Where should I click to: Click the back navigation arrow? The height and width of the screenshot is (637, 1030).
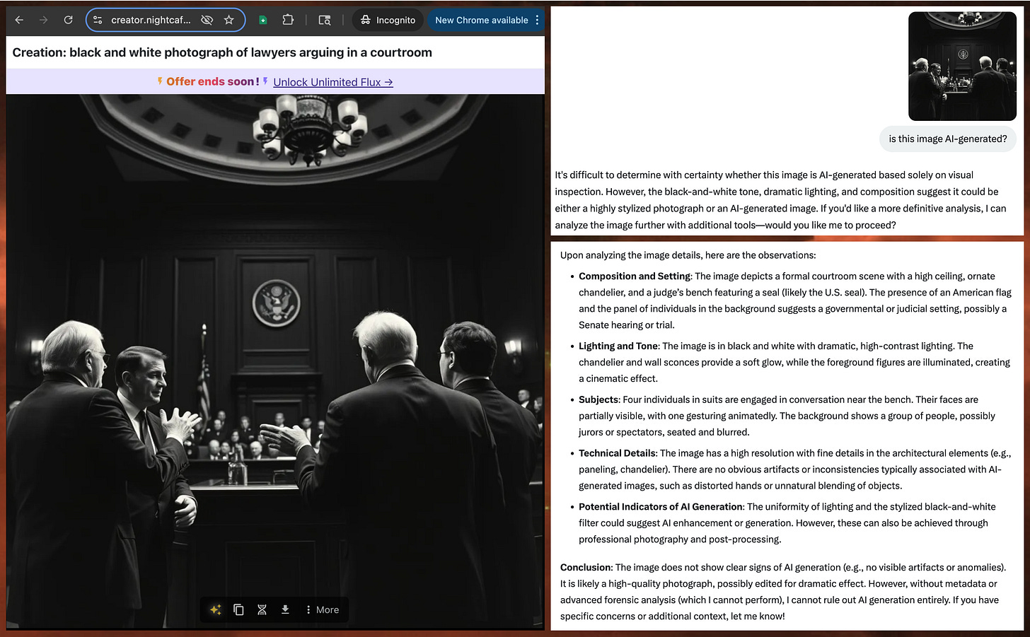[18, 20]
